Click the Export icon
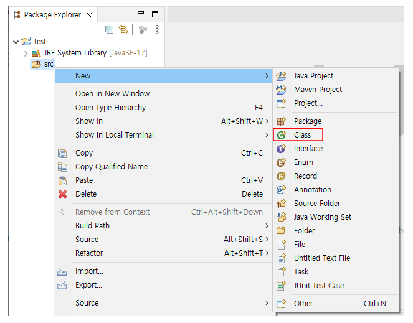413x323 pixels. 62,285
